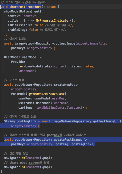This screenshot has height=174, width=122.
Task: Click userKey: parameter label
Action: [x=25, y=98]
